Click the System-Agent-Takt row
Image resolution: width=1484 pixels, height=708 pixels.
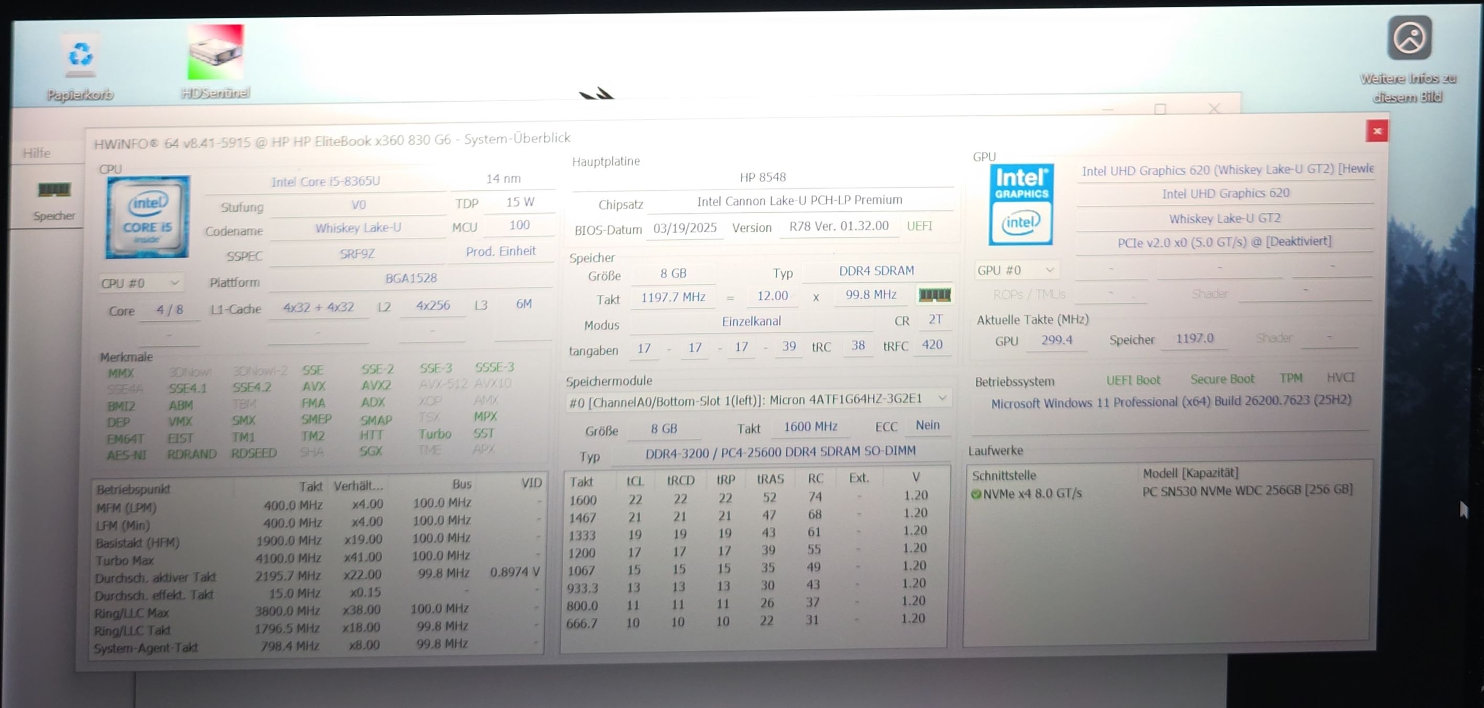[x=318, y=646]
